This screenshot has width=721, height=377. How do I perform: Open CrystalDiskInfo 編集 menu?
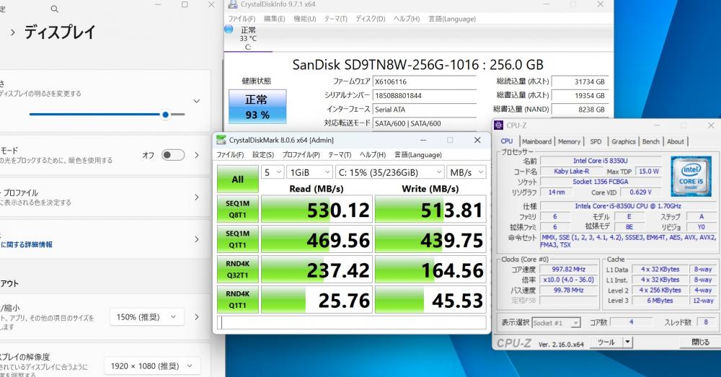click(274, 19)
